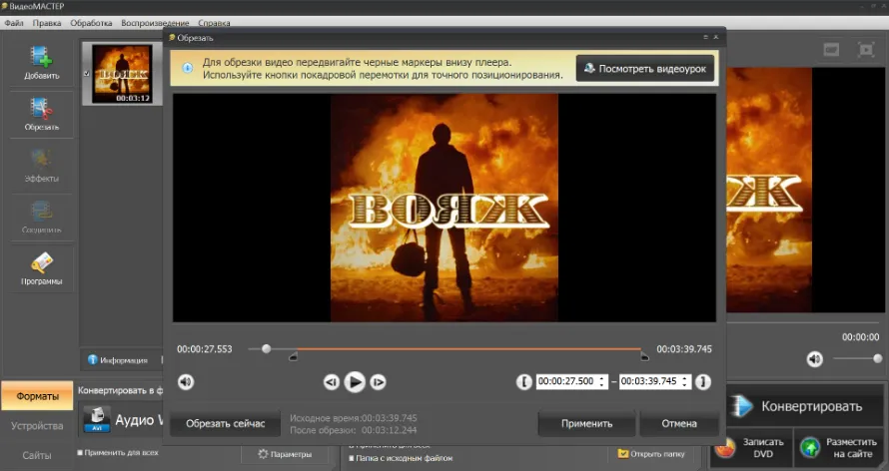Click the Добавить add video icon
The height and width of the screenshot is (471, 889).
(x=41, y=63)
